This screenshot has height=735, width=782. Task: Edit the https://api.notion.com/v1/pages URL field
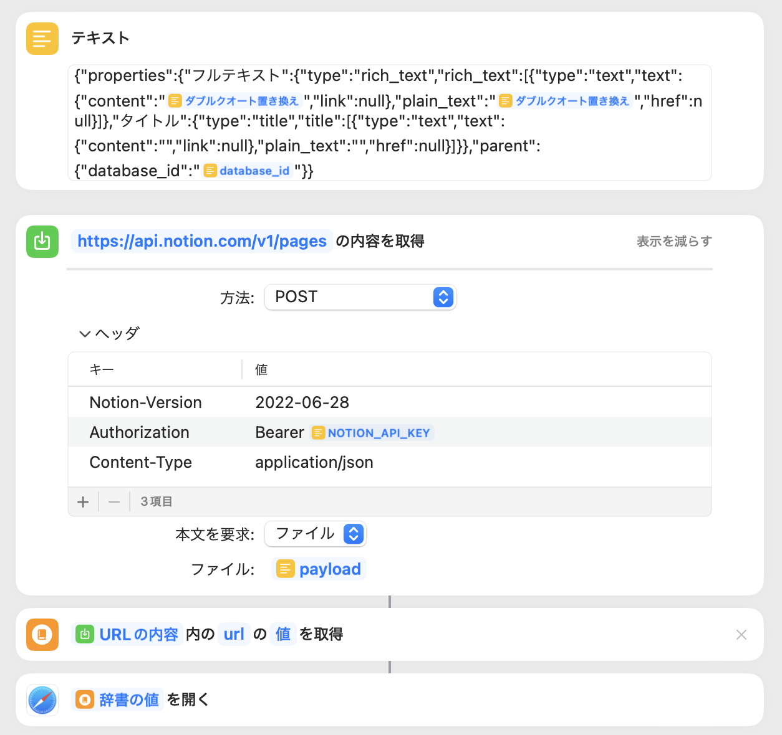(x=202, y=241)
